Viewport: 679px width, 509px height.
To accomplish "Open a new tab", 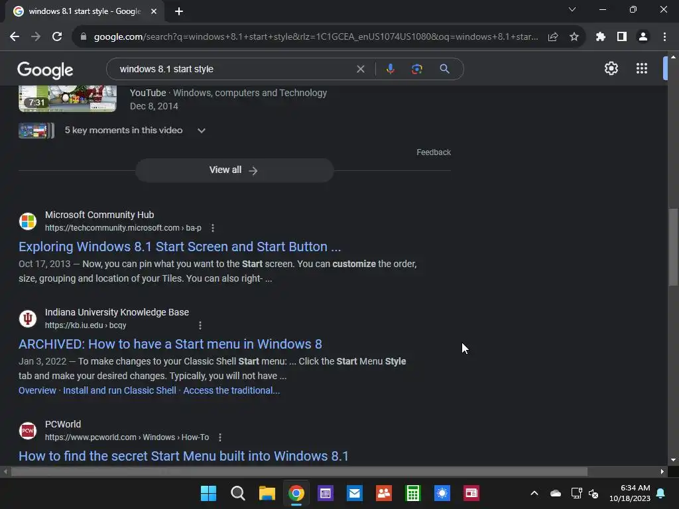I will click(179, 11).
